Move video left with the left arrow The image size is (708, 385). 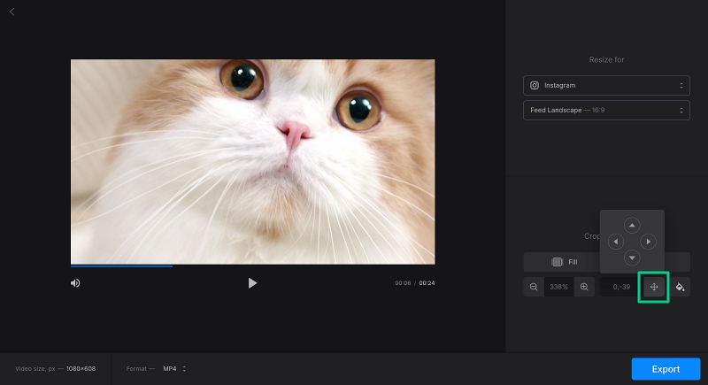616,242
